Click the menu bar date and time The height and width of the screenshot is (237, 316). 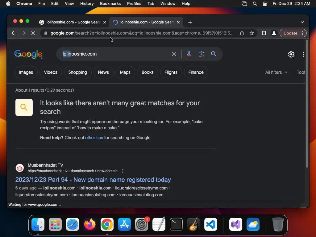291,4
